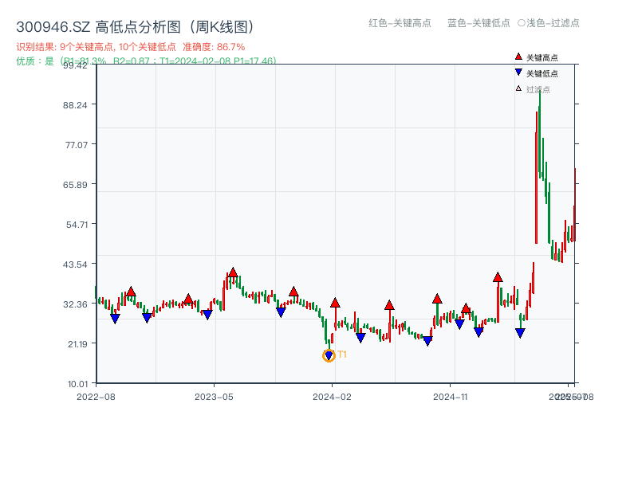Click the 43.54 y-axis label
The image size is (638, 478).
75,264
